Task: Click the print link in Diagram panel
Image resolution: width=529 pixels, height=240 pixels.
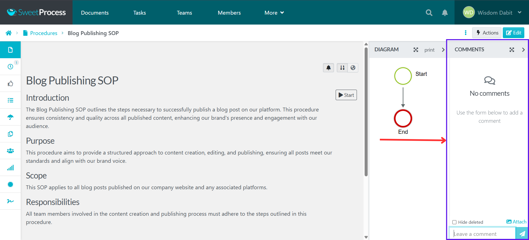Action: pos(429,50)
